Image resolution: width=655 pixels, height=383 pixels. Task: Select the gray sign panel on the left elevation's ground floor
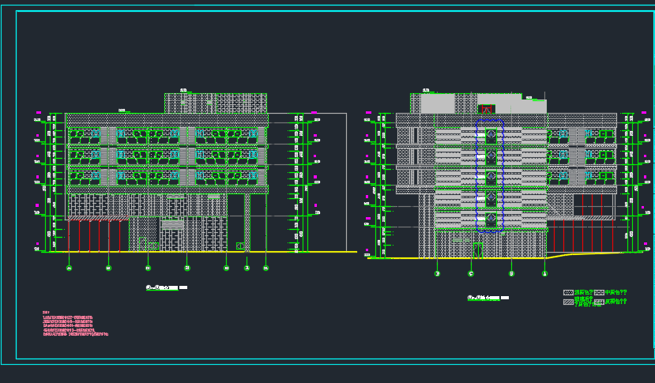[x=172, y=224]
